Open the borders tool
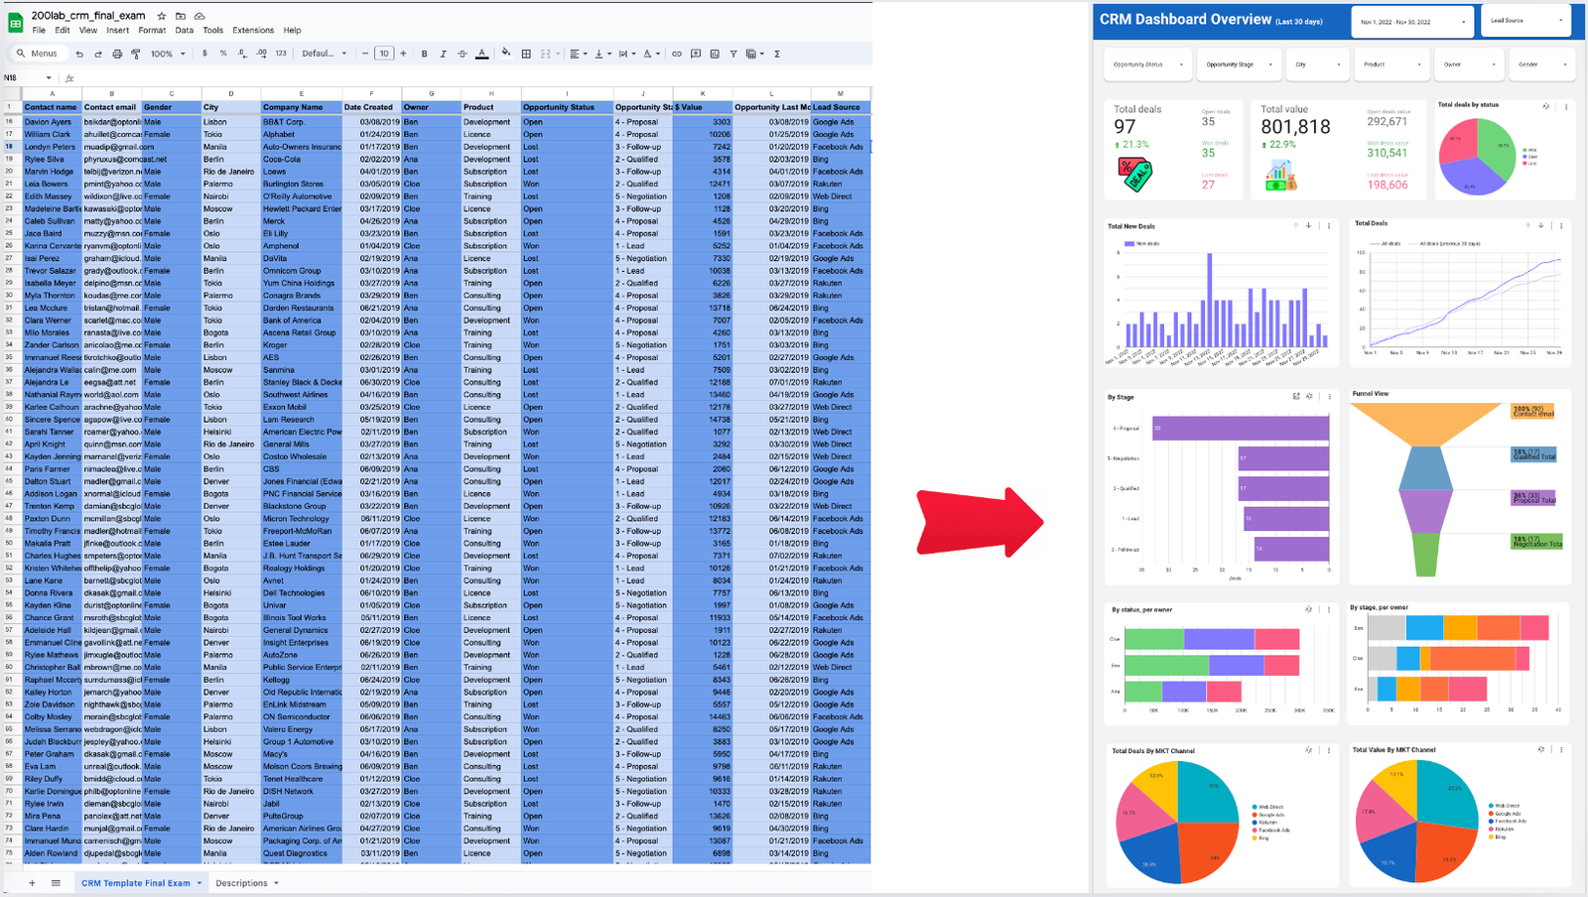This screenshot has width=1588, height=897. click(x=526, y=54)
